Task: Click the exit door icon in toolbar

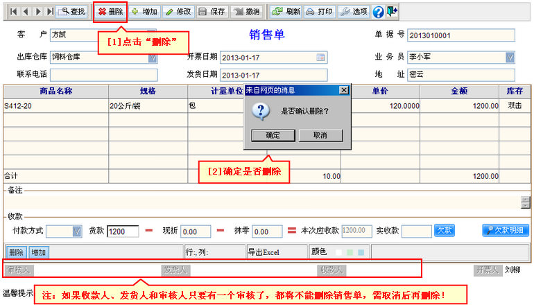Action: click(x=393, y=12)
